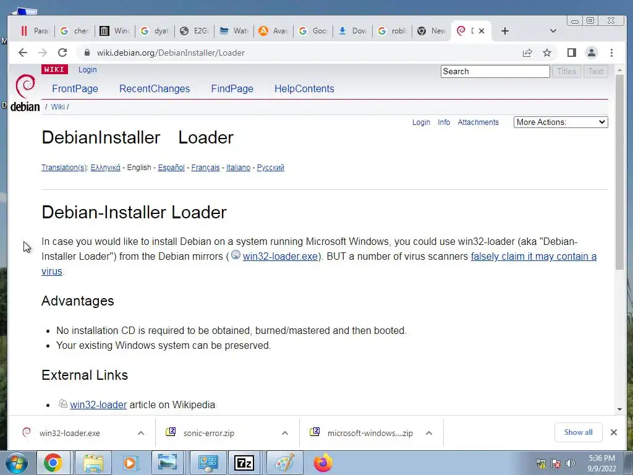Switch to the Avas tab
The height and width of the screenshot is (475, 633).
[x=273, y=31]
